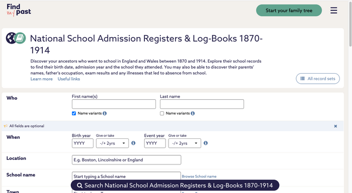Open the Findmypast logo home link
352x193 pixels.
[x=19, y=10]
